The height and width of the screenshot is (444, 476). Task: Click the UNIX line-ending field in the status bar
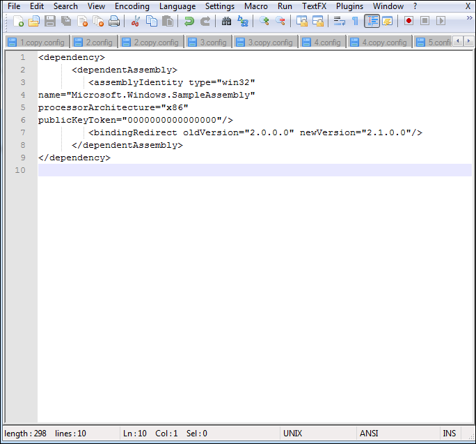click(x=293, y=434)
